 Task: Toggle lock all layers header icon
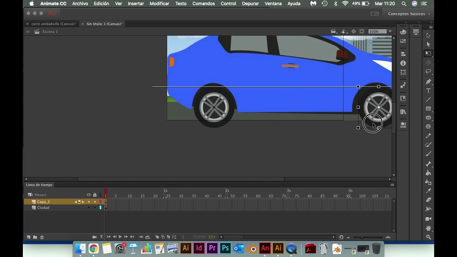click(95, 195)
